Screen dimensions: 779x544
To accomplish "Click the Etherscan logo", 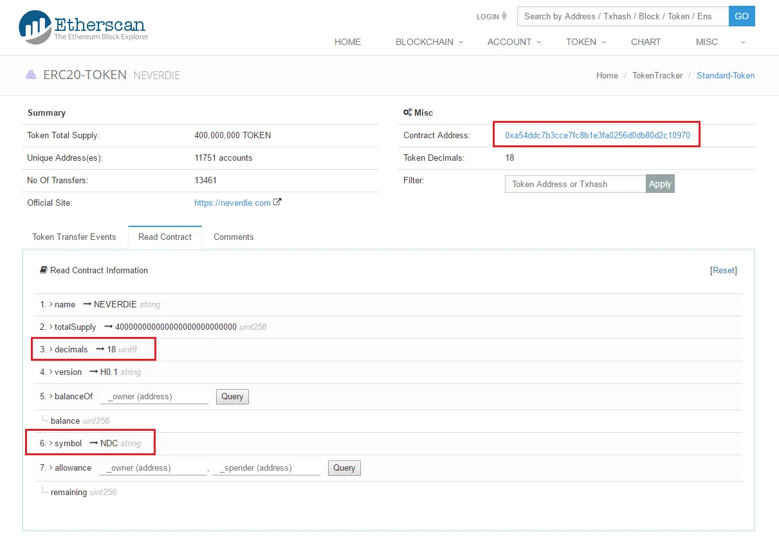I will pyautogui.click(x=84, y=27).
